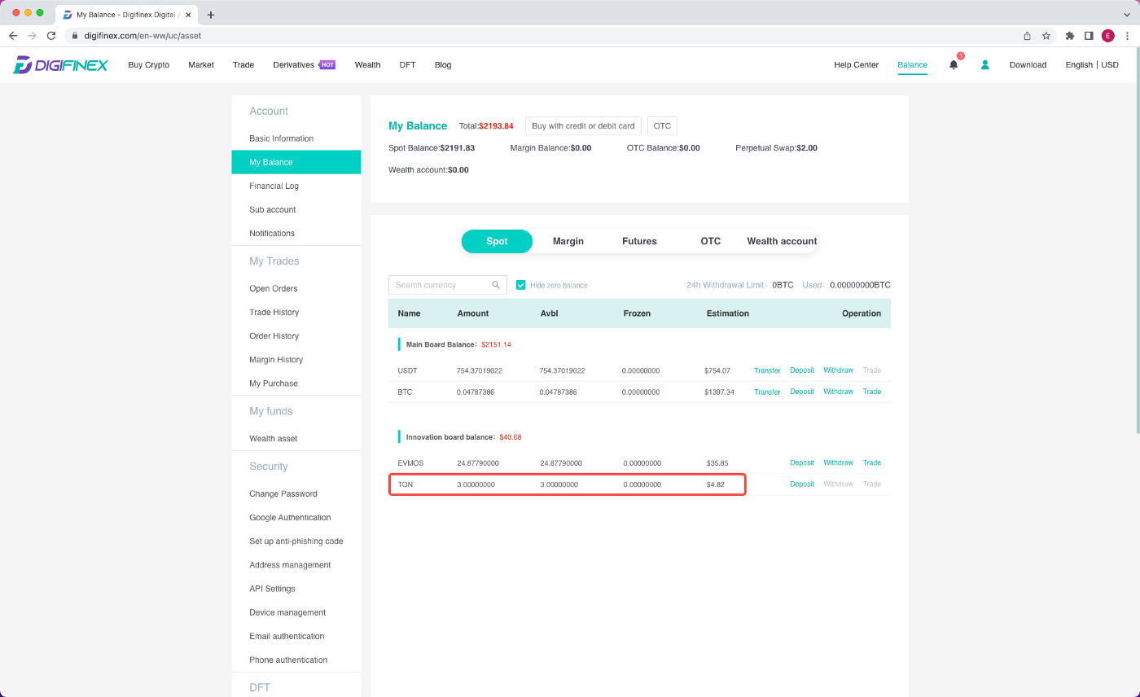Viewport: 1140px width, 697px height.
Task: Click the browser back arrow
Action: coord(13,36)
